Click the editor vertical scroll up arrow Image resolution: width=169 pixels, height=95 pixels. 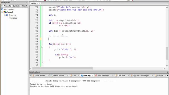[167, 7]
